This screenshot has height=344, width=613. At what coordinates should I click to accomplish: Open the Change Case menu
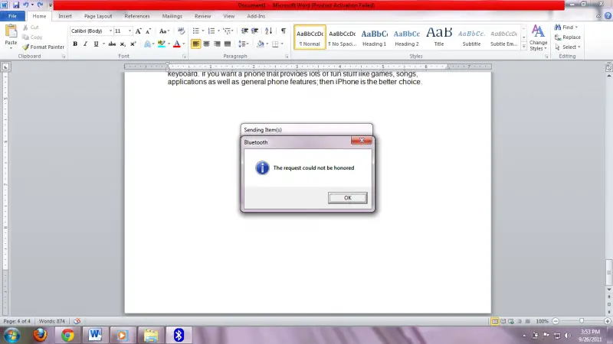click(164, 31)
